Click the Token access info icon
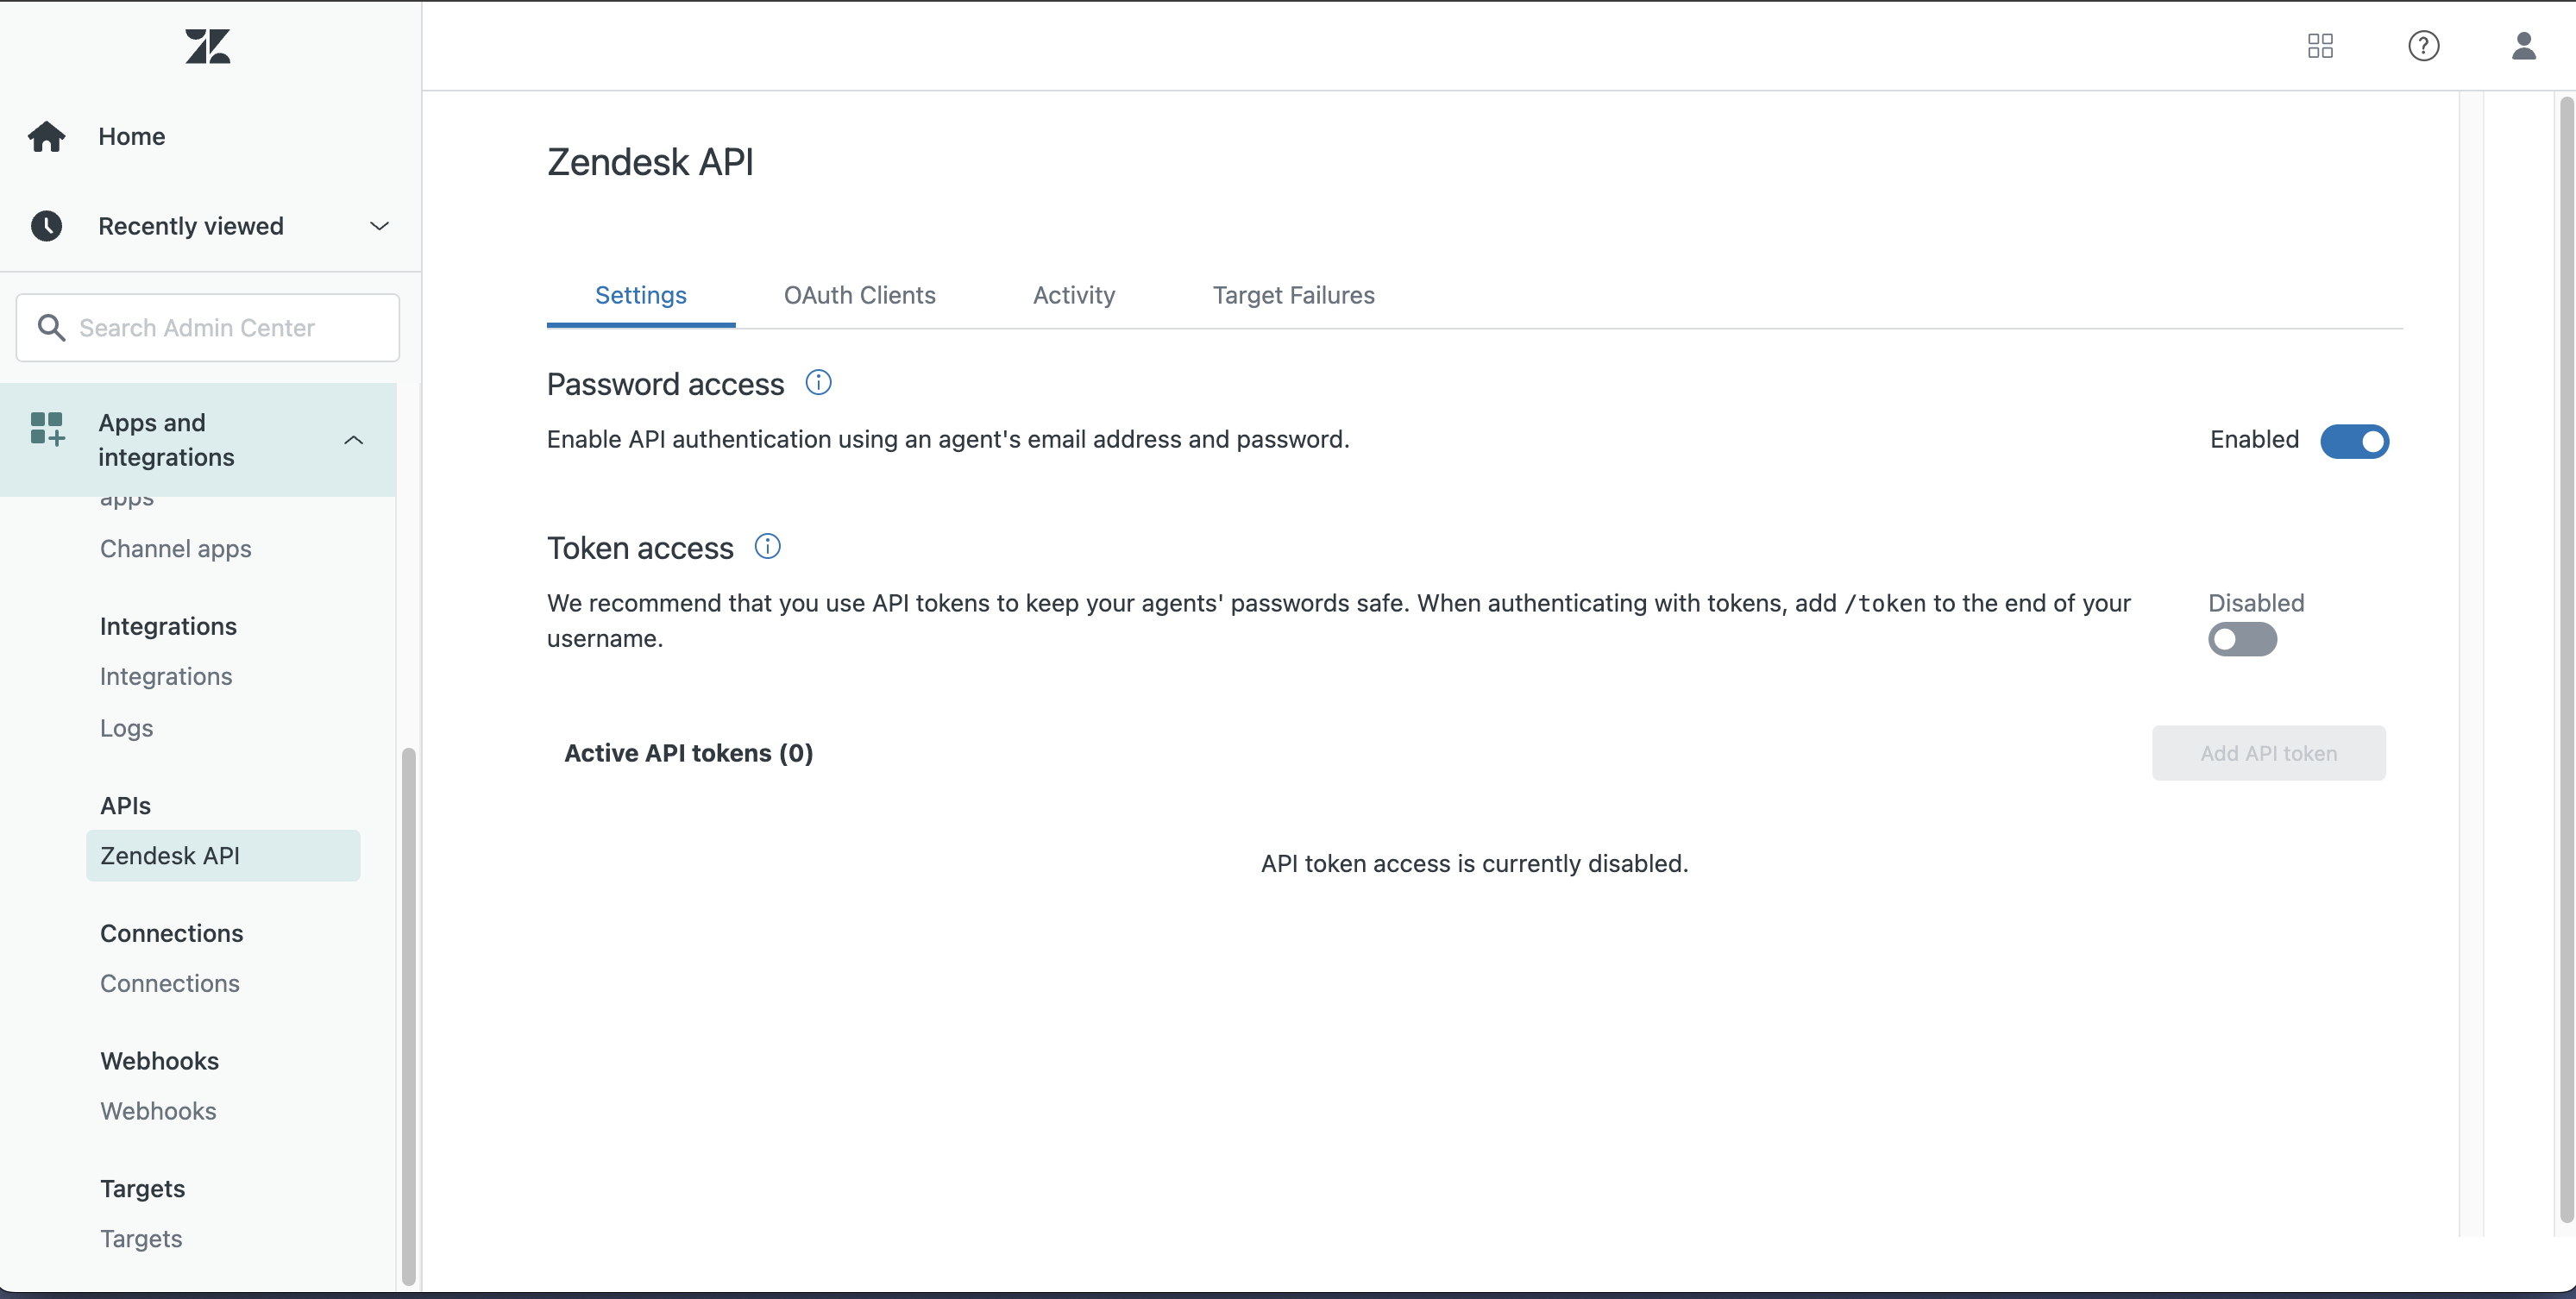The height and width of the screenshot is (1299, 2576). (767, 547)
